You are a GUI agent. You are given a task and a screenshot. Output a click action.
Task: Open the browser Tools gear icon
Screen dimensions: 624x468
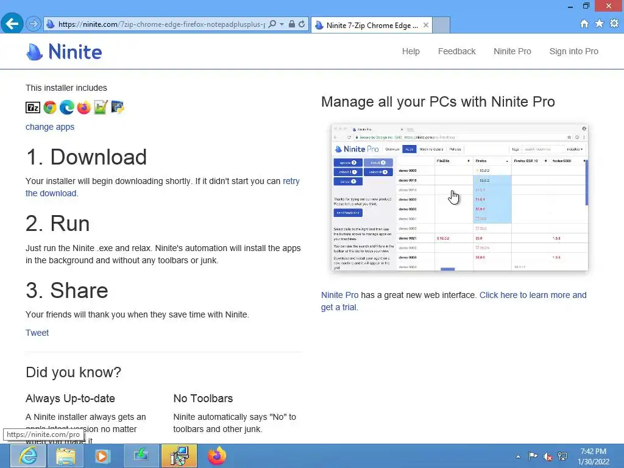coord(614,24)
